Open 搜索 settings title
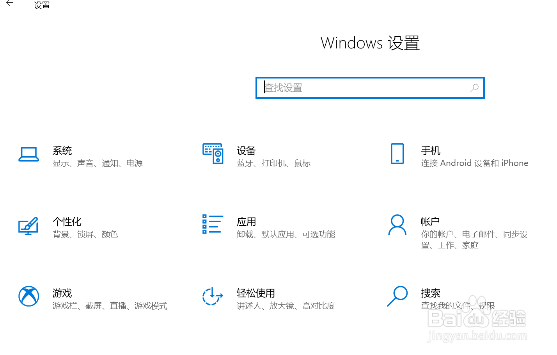The height and width of the screenshot is (355, 557). click(x=431, y=293)
